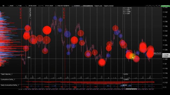Click the < date shift button
The width and height of the screenshot is (170, 95).
tap(42, 6)
